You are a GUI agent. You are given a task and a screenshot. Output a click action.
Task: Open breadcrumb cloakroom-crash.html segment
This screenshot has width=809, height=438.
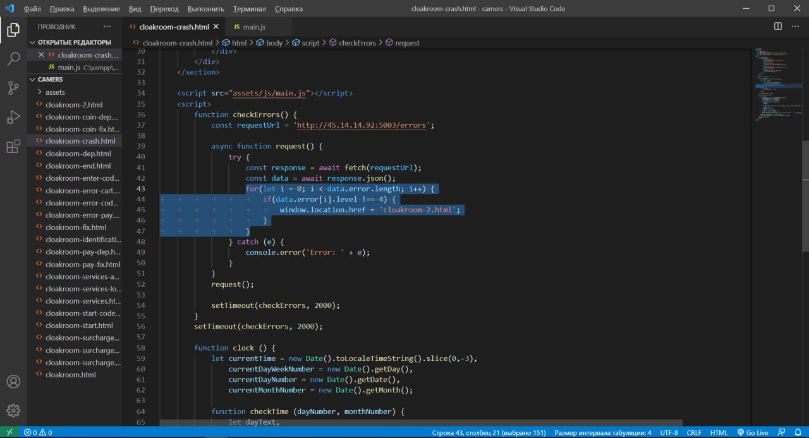(x=172, y=43)
